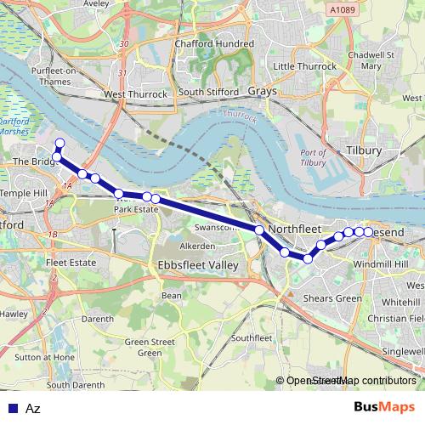Click the Southfleet village label
Screen dimensions: 425x425
click(x=252, y=338)
